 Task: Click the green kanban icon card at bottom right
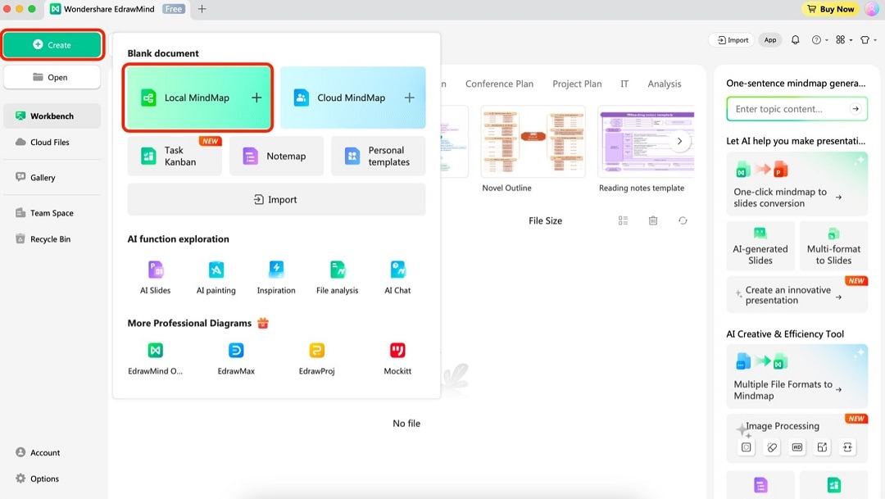(833, 485)
